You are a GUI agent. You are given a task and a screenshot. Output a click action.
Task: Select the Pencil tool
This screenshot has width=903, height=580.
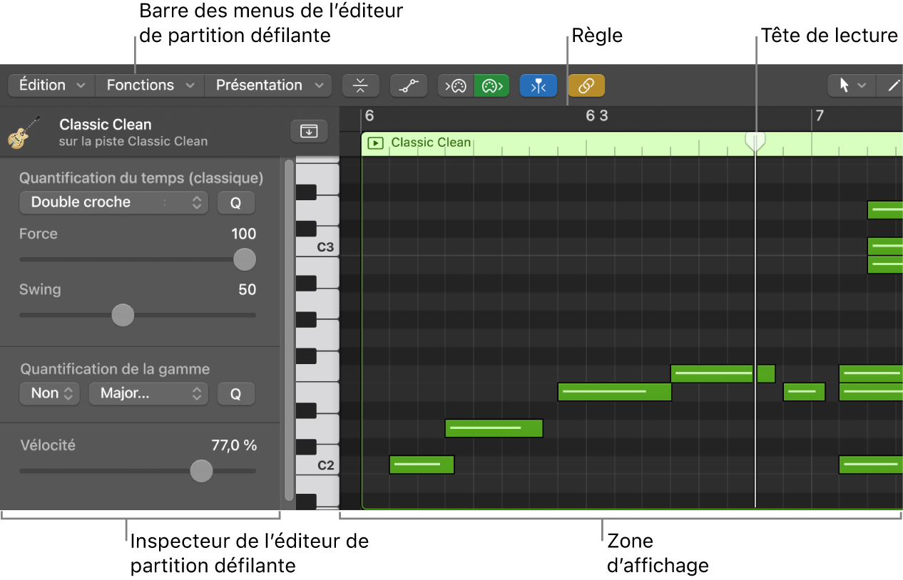pos(892,86)
